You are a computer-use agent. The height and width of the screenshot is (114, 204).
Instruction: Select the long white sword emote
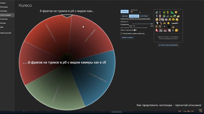pyautogui.click(x=175, y=23)
